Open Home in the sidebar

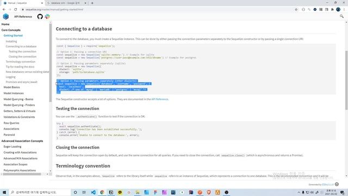pos(5,24)
